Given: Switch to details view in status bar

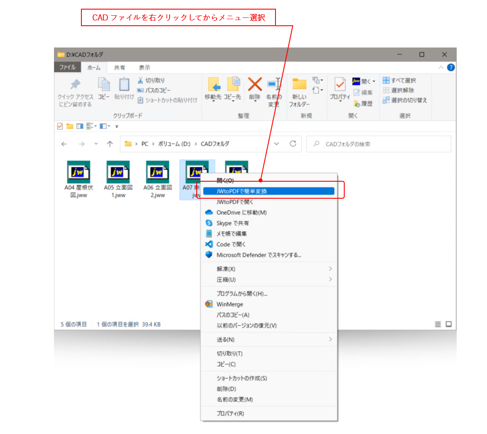Looking at the screenshot, I should click(438, 325).
